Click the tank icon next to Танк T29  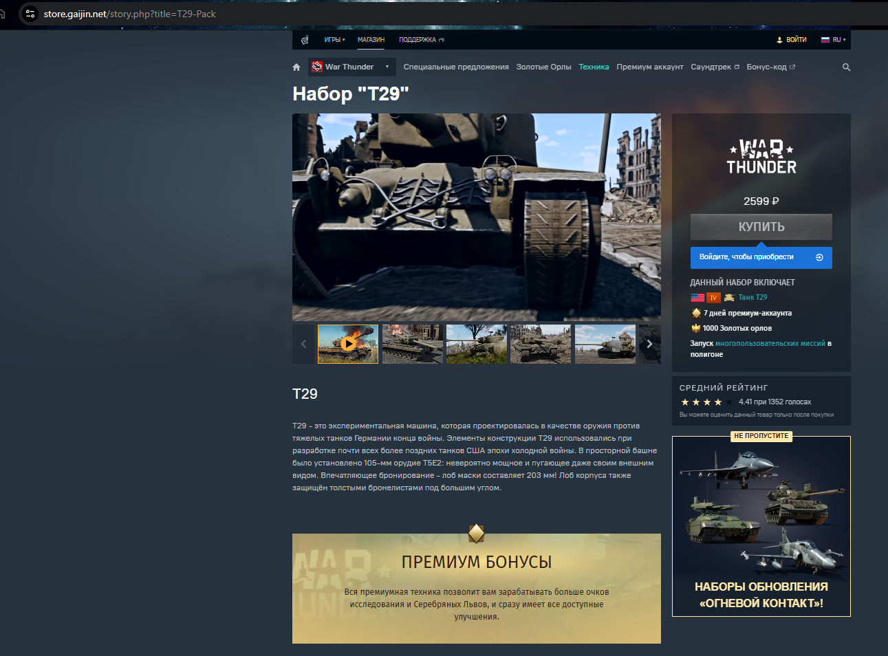[x=729, y=298]
